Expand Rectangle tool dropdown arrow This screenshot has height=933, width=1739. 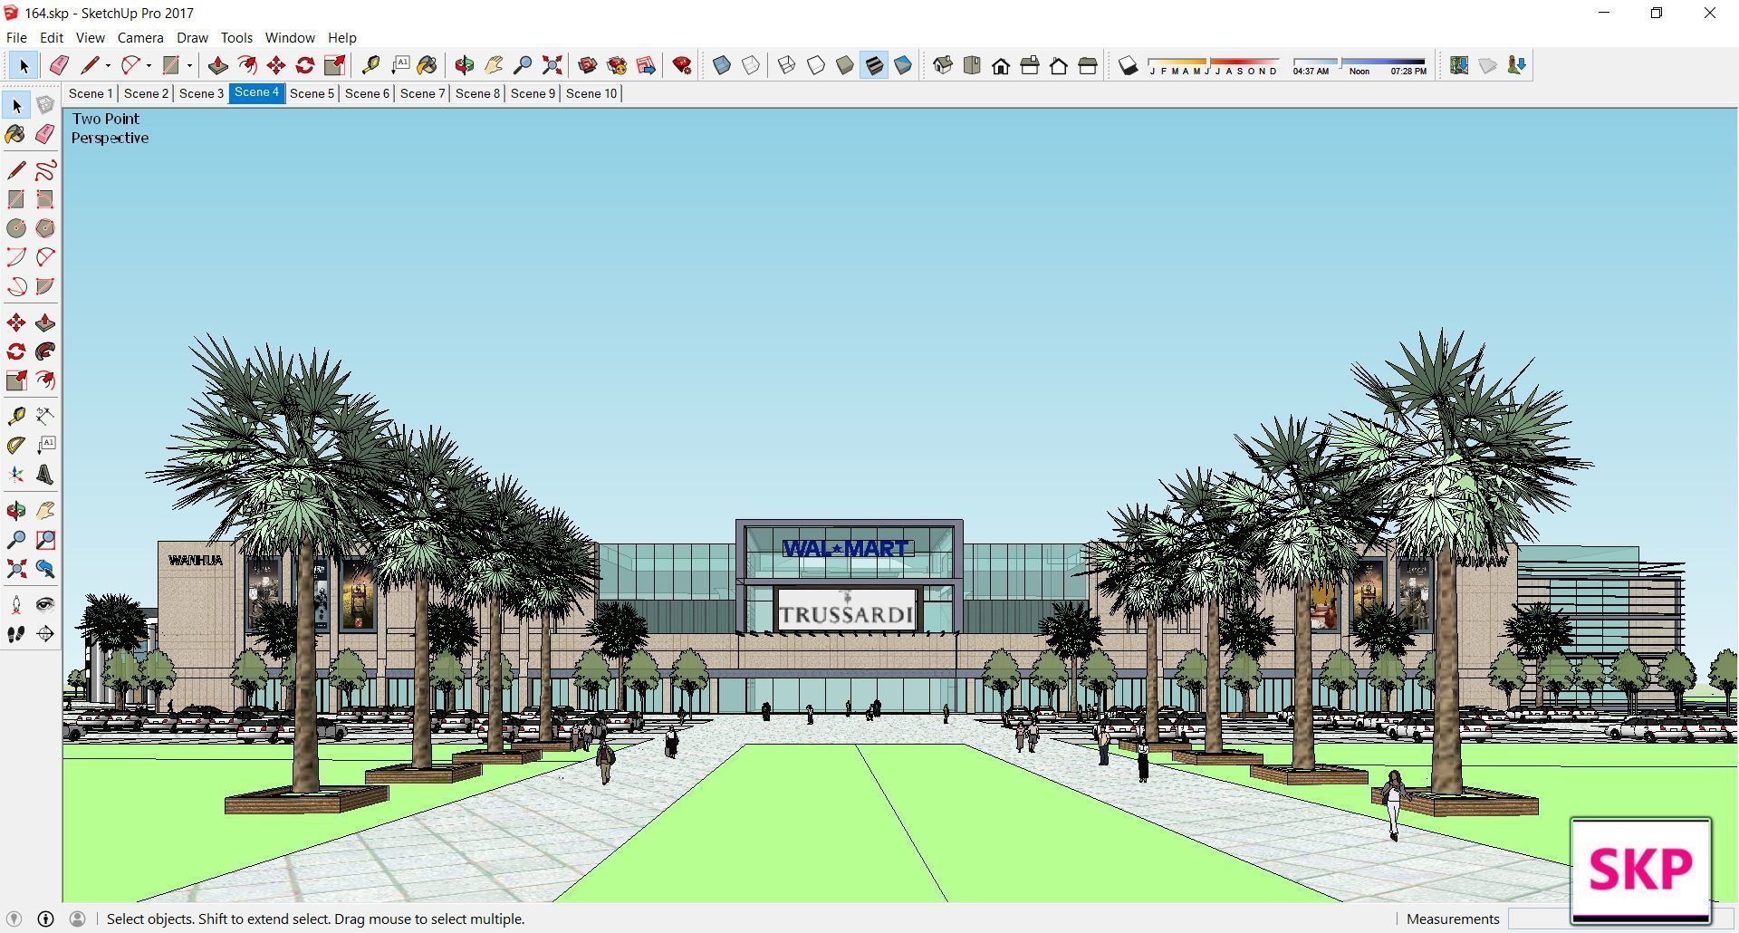[x=189, y=65]
